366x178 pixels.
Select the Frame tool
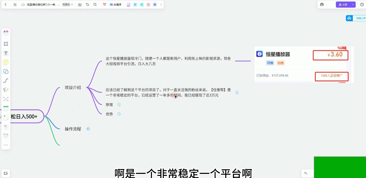click(x=6, y=44)
